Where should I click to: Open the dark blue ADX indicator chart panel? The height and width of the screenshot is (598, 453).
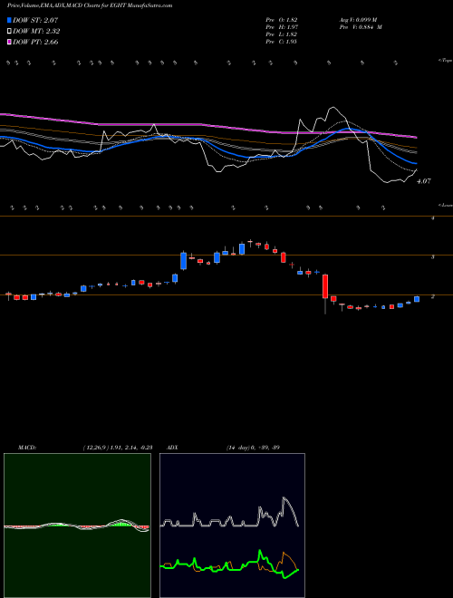coord(232,526)
